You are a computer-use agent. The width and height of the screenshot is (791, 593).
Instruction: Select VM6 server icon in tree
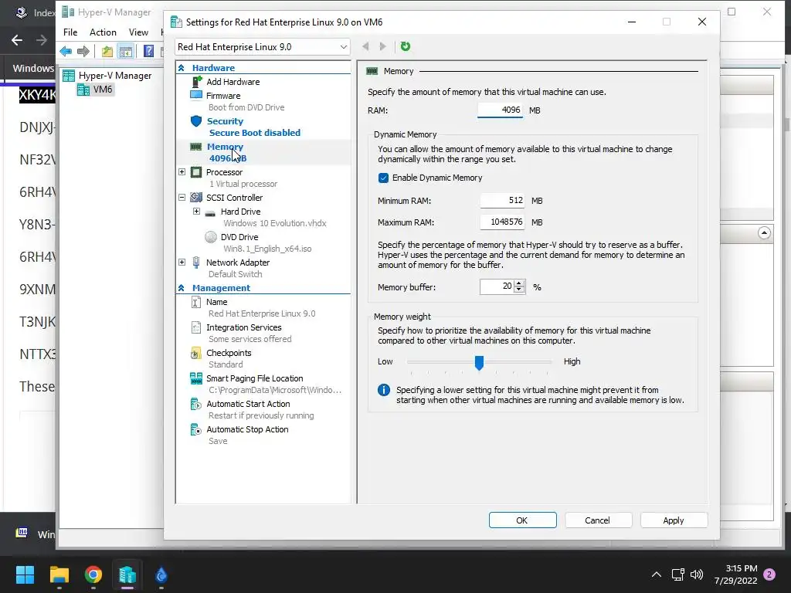click(83, 90)
